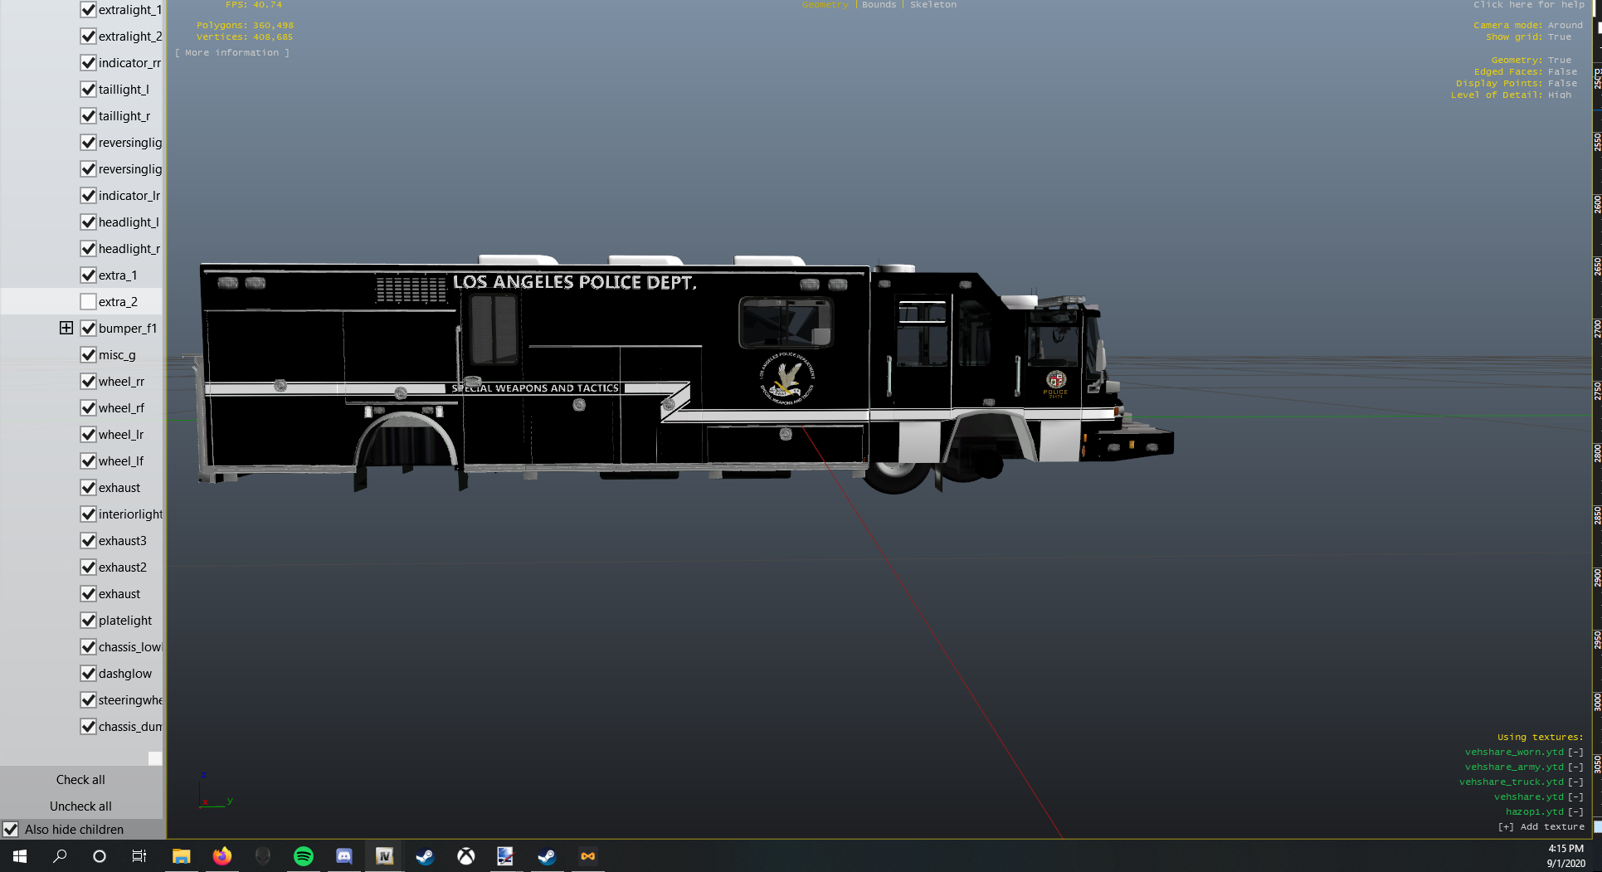Screen dimensions: 1602x872
Task: Open Discord from the taskbar
Action: pos(344,856)
